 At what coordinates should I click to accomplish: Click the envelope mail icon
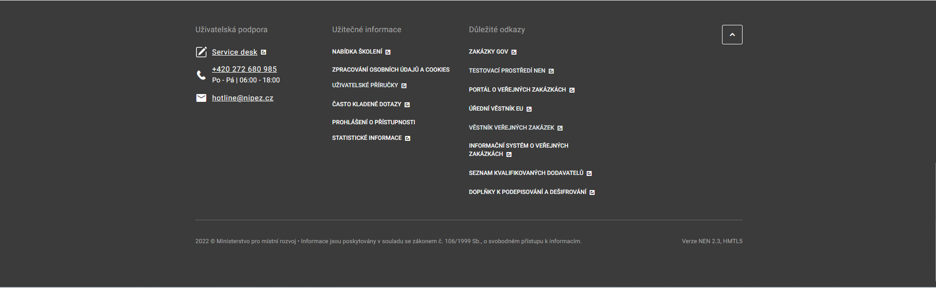201,98
